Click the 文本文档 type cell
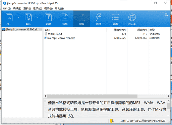This screenshot has width=172, height=125. coord(155,34)
